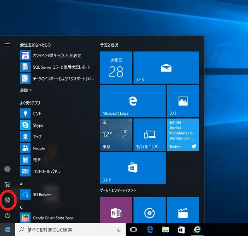Click the Windows Start button
248x236 pixels.
[x=7, y=229]
